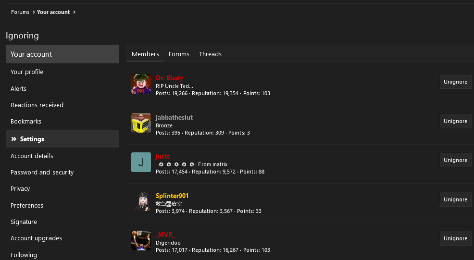Screen dimensions: 474x260
Task: Select the Settings sidebar section
Action: click(62, 139)
